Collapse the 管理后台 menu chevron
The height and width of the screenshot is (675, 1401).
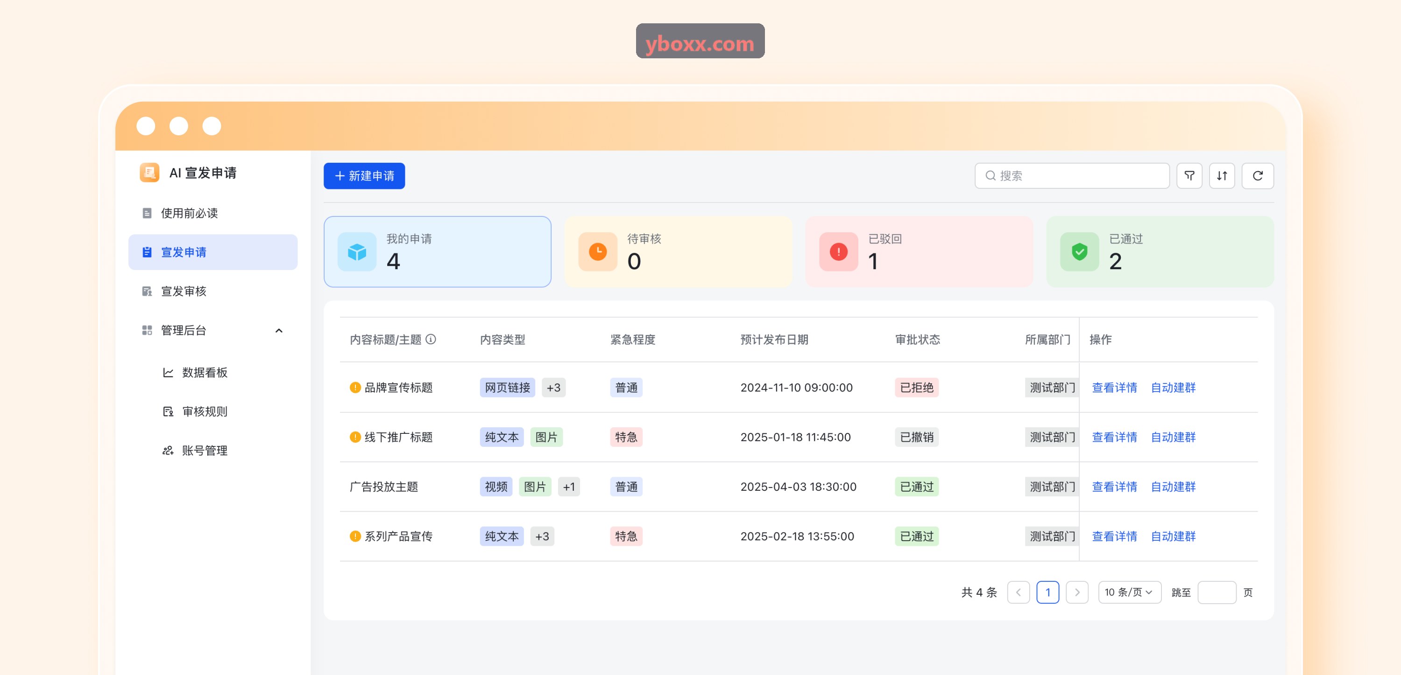(x=279, y=330)
